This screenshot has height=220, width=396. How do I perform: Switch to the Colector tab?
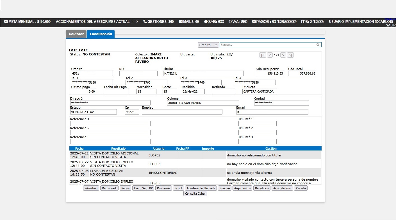76,34
